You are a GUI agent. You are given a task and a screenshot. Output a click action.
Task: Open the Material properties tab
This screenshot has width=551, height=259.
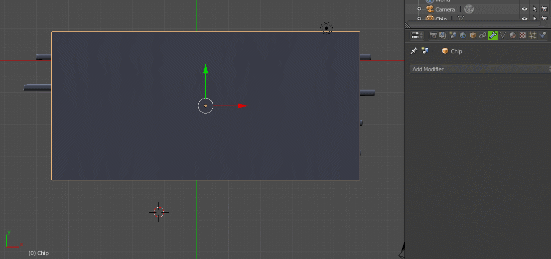(513, 35)
